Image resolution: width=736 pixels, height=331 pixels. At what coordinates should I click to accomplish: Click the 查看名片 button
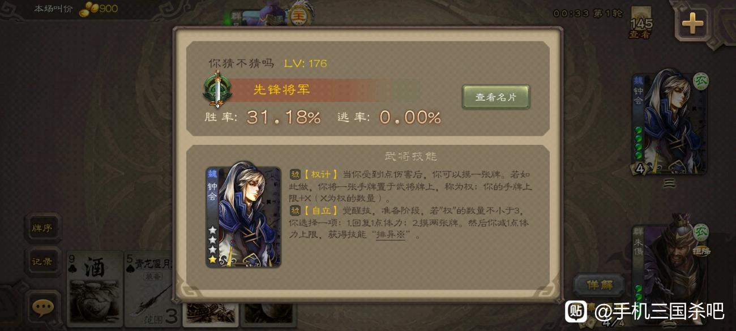496,97
